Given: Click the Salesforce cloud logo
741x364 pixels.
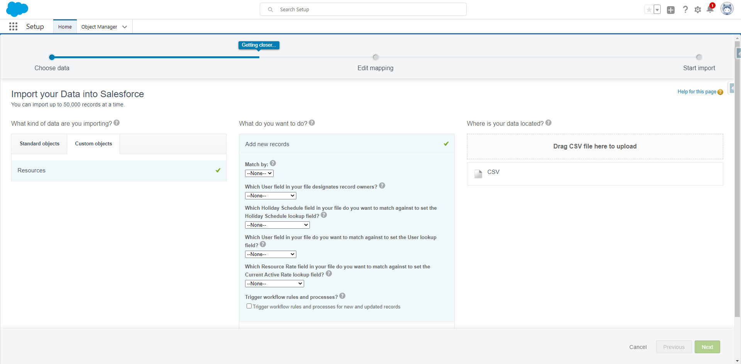Looking at the screenshot, I should (x=17, y=9).
